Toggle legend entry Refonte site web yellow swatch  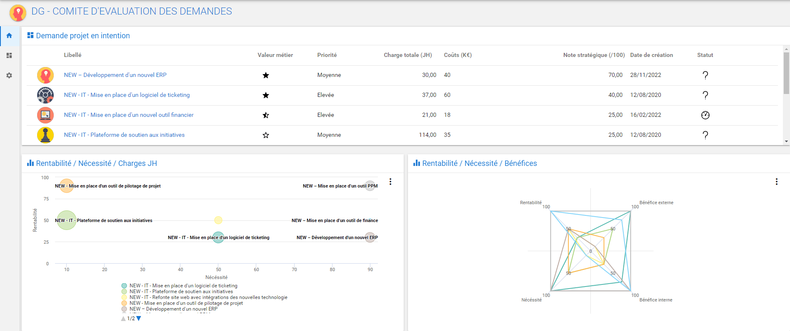124,297
